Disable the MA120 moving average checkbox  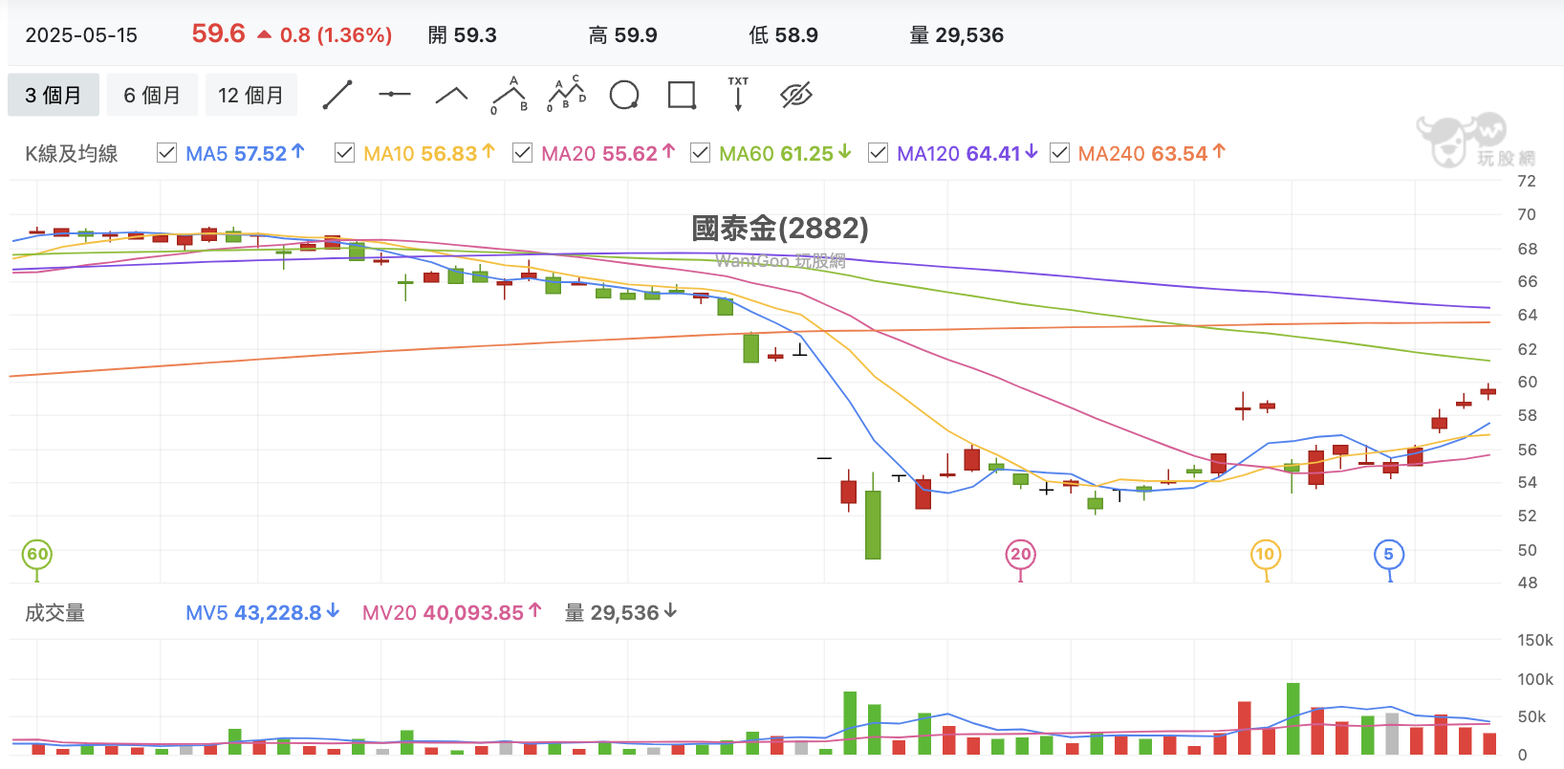[879, 153]
